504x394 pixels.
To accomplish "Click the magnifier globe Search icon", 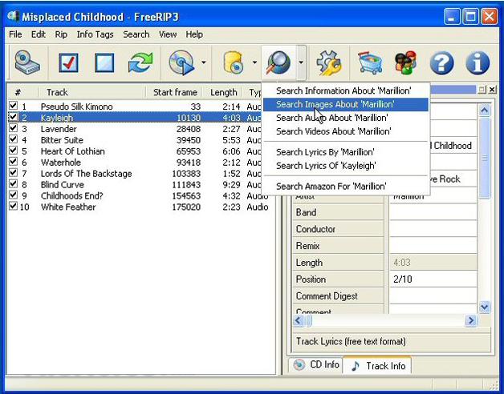I will tap(278, 62).
